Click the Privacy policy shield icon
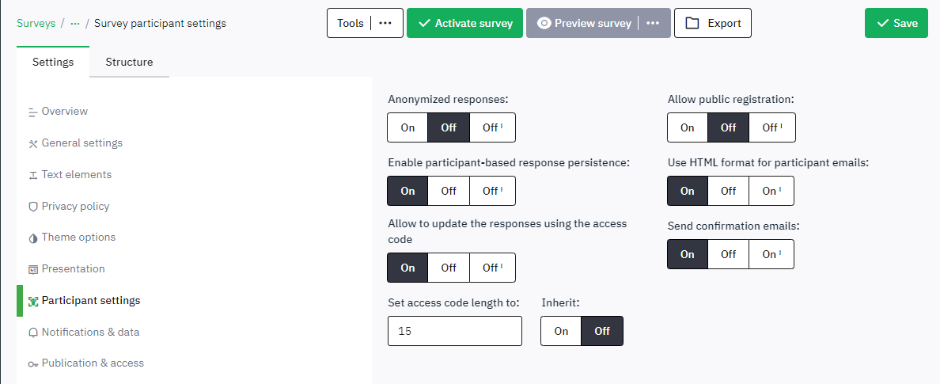The width and height of the screenshot is (940, 384). 33,207
